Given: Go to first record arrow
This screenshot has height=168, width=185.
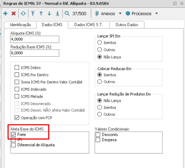Looking at the screenshot, I should point(33,13).
